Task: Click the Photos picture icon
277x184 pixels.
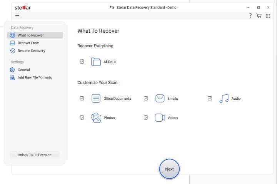Action: click(96, 118)
